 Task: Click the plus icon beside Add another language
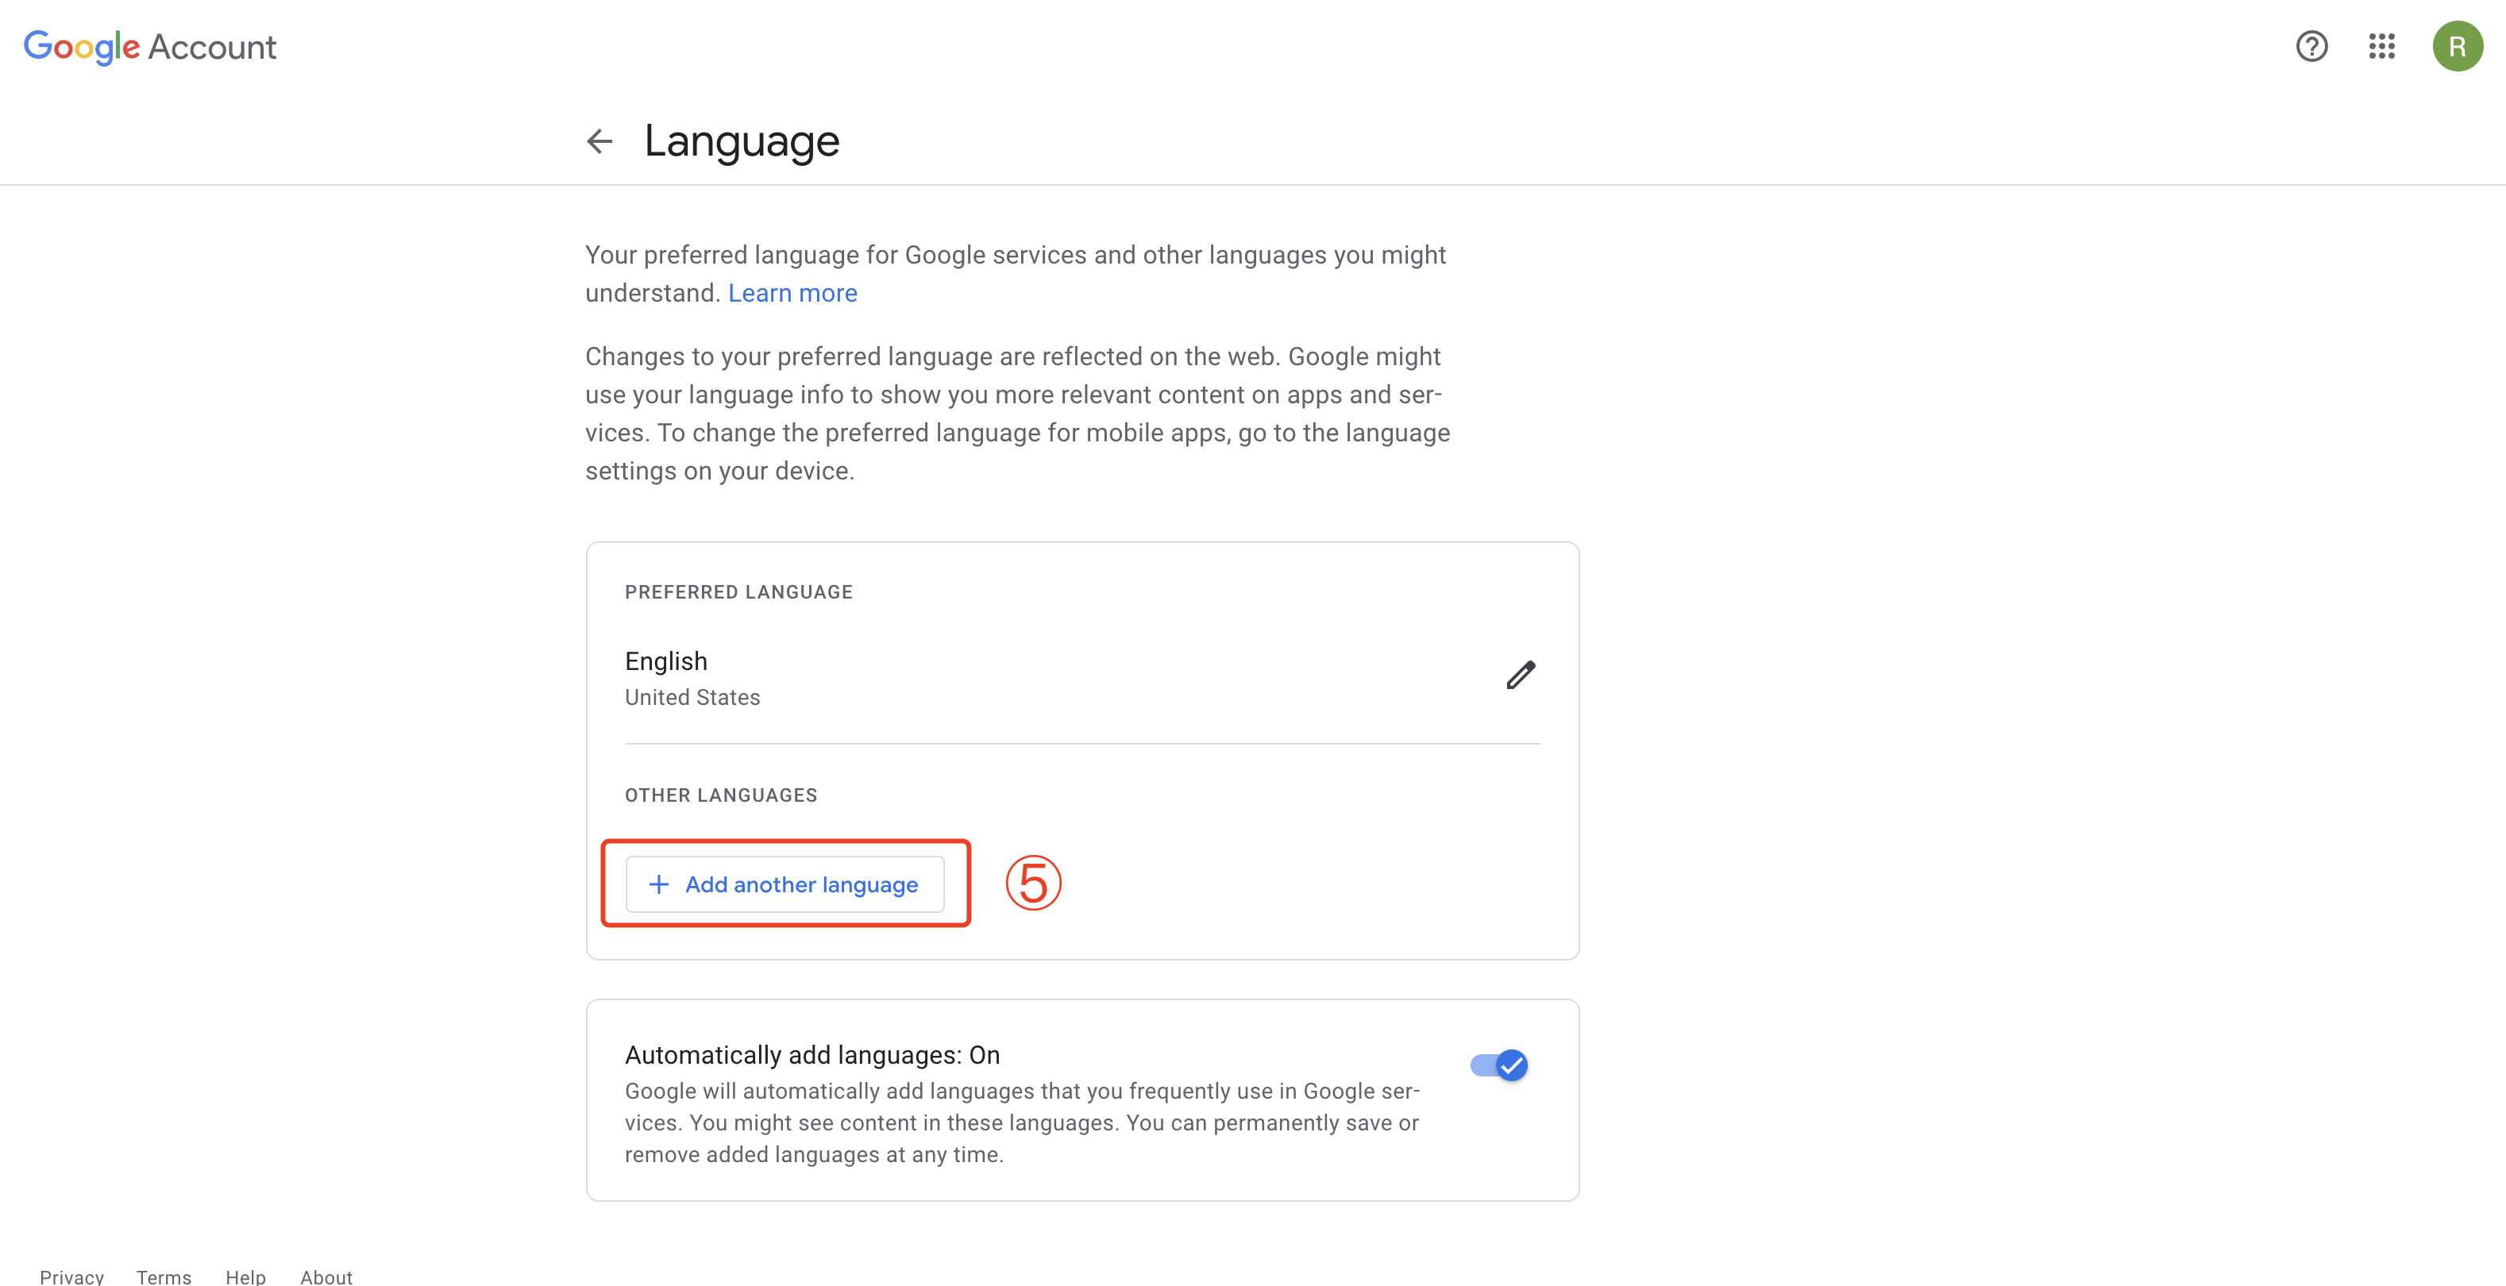coord(658,884)
